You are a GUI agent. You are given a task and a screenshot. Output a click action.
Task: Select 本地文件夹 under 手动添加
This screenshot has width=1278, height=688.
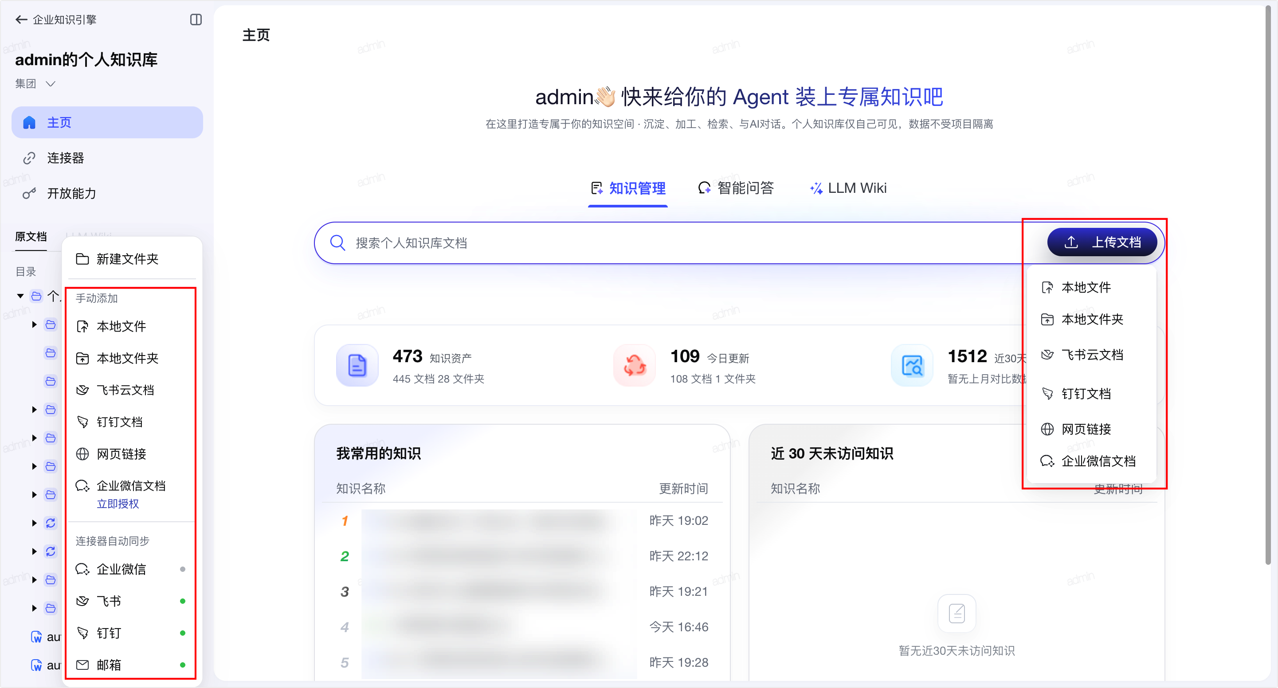[x=132, y=358]
